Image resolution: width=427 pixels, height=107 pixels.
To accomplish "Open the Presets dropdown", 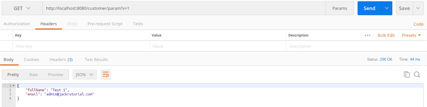I will [x=411, y=35].
